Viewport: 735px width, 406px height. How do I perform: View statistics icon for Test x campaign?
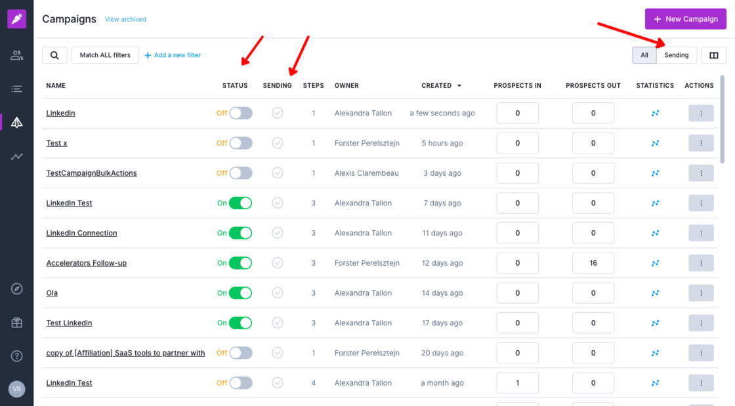(655, 143)
